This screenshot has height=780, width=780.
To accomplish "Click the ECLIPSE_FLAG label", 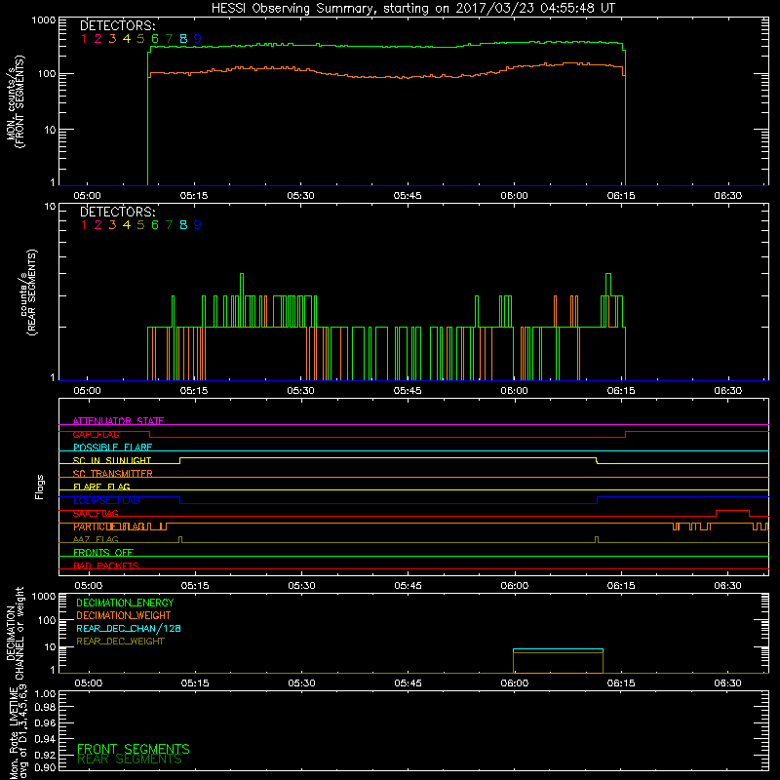I will pyautogui.click(x=106, y=500).
